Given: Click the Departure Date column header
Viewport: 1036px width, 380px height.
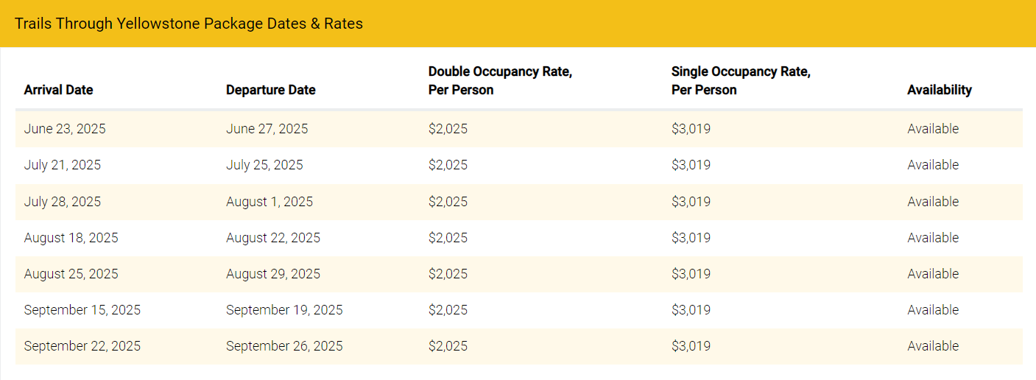Looking at the screenshot, I should pyautogui.click(x=270, y=90).
